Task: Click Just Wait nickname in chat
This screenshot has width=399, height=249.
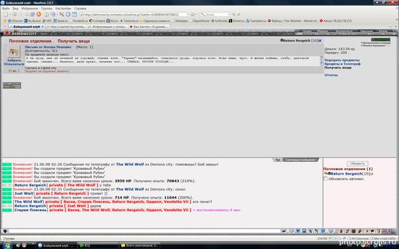Action: click(x=24, y=194)
